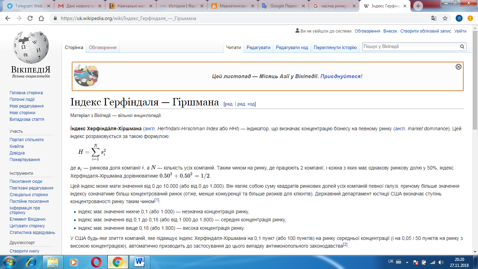Open footnote reference [2]
478x269 pixels.
tap(345, 244)
